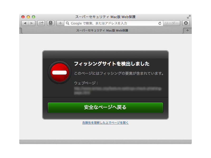211x158 pixels.
Task: Reload the page with the refresh arrow
Action: (x=160, y=23)
